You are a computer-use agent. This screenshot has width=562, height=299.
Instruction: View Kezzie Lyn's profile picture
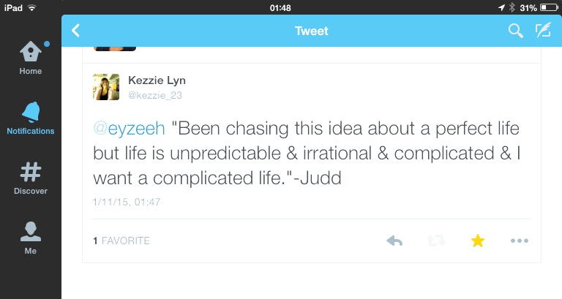(106, 86)
